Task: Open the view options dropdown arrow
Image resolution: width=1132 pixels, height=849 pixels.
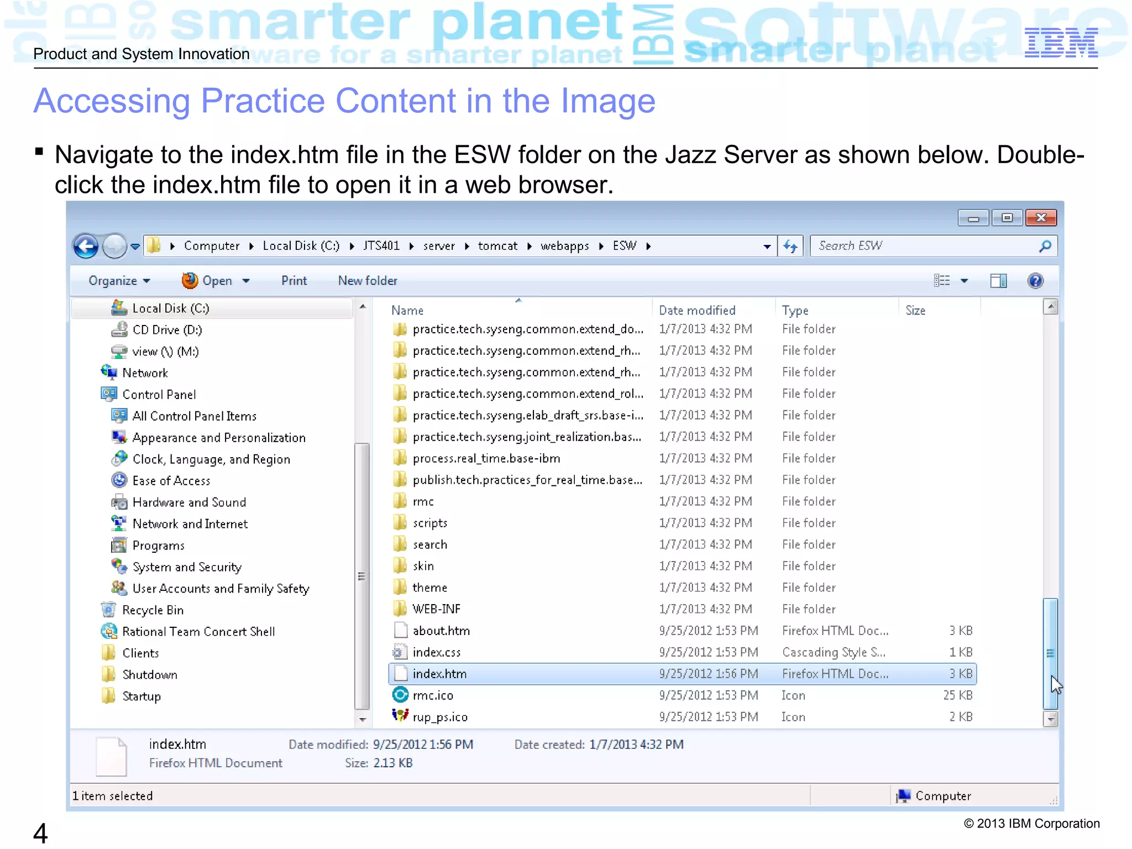Action: click(x=965, y=281)
